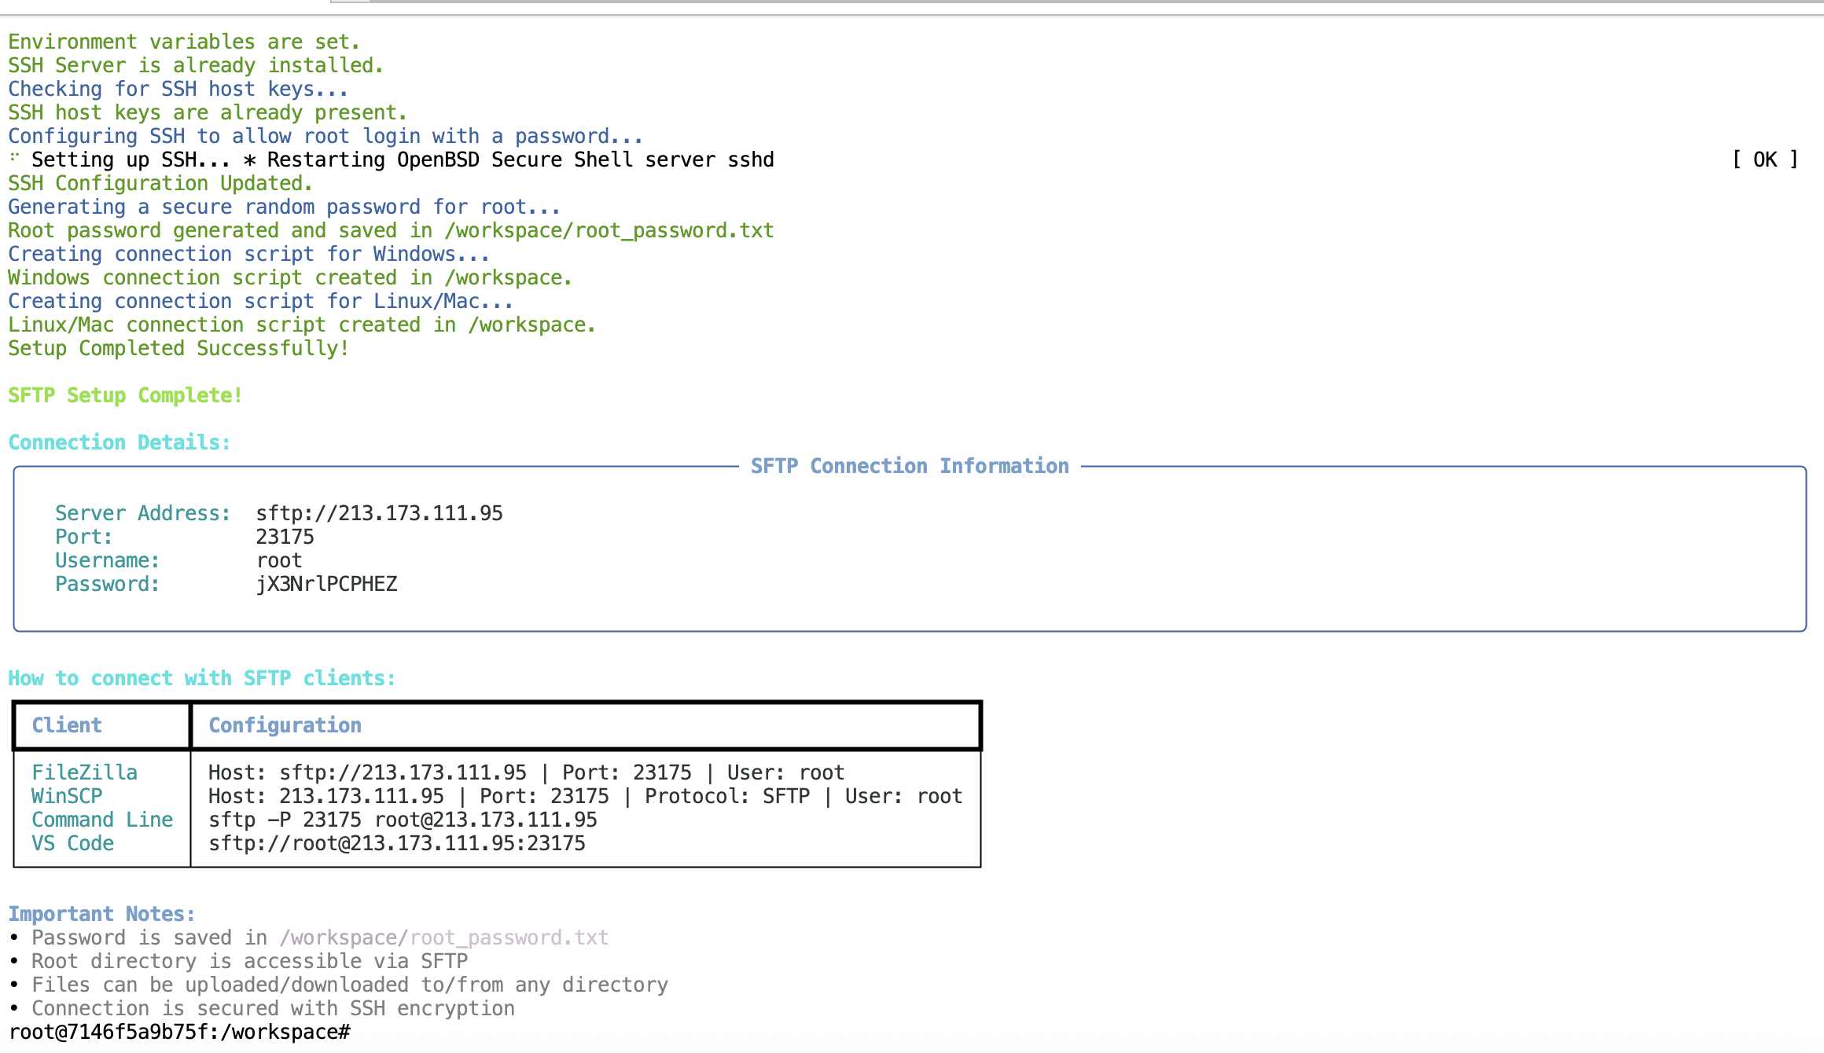
Task: Click the Username value root
Action: (278, 560)
